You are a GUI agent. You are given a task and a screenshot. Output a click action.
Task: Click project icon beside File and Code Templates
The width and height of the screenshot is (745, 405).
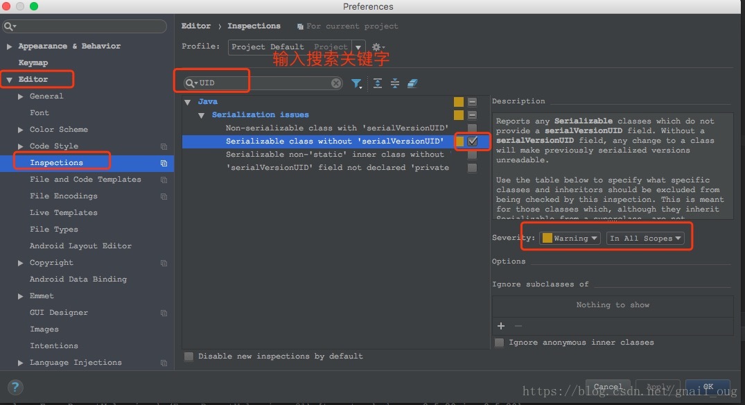point(164,180)
